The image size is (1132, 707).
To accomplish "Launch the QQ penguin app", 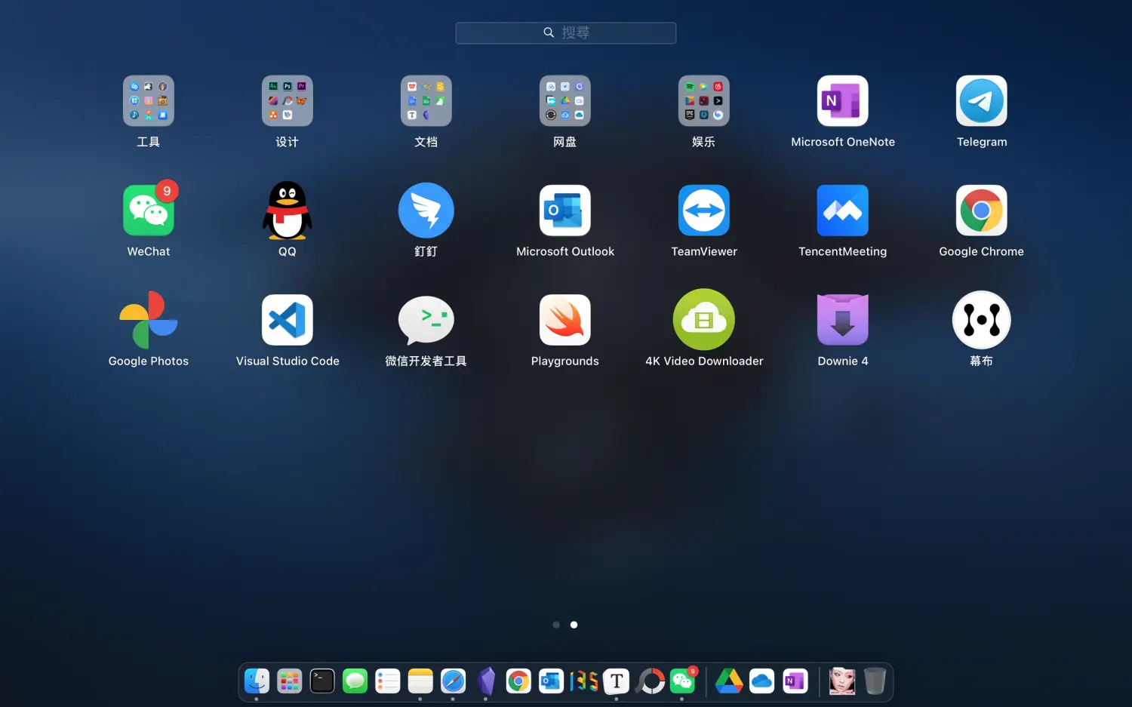I will click(288, 211).
